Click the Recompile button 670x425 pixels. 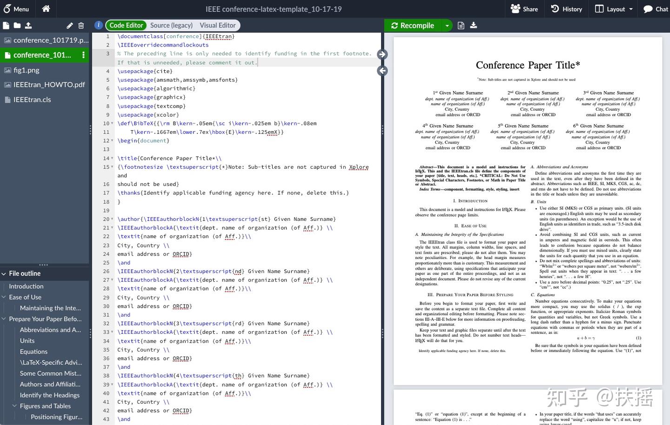(413, 26)
